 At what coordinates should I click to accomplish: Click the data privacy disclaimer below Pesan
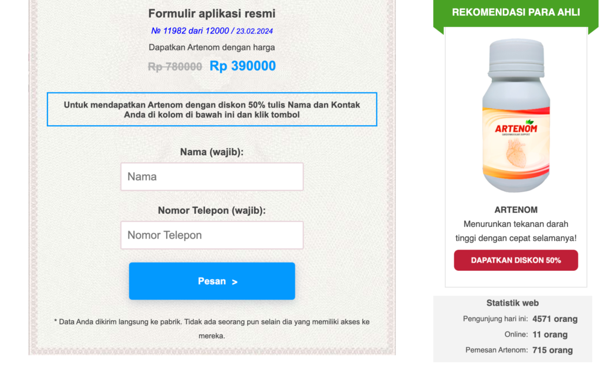tap(212, 328)
